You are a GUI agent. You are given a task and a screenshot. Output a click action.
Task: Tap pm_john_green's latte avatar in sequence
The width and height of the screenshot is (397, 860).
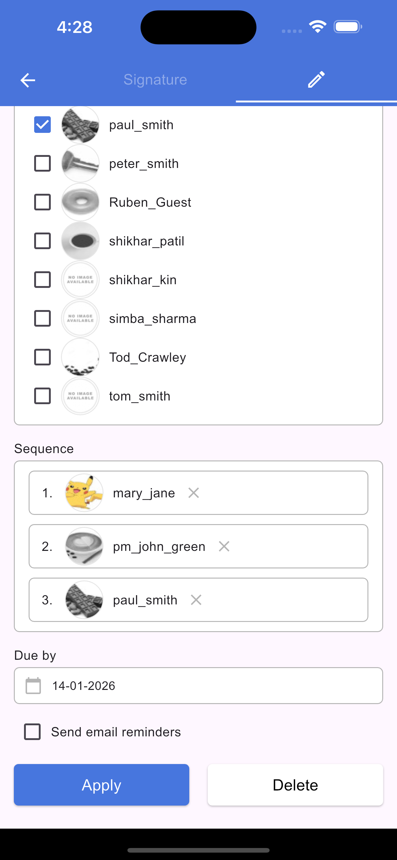(84, 547)
